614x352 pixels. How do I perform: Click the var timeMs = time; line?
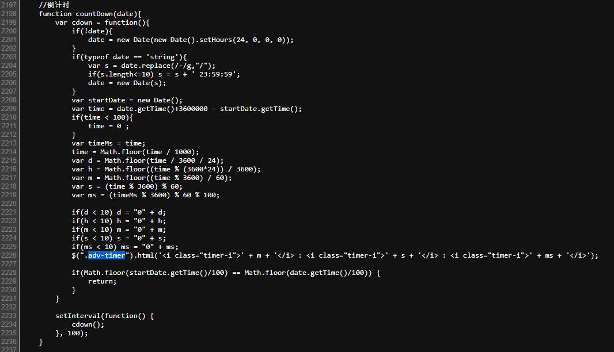[x=108, y=143]
